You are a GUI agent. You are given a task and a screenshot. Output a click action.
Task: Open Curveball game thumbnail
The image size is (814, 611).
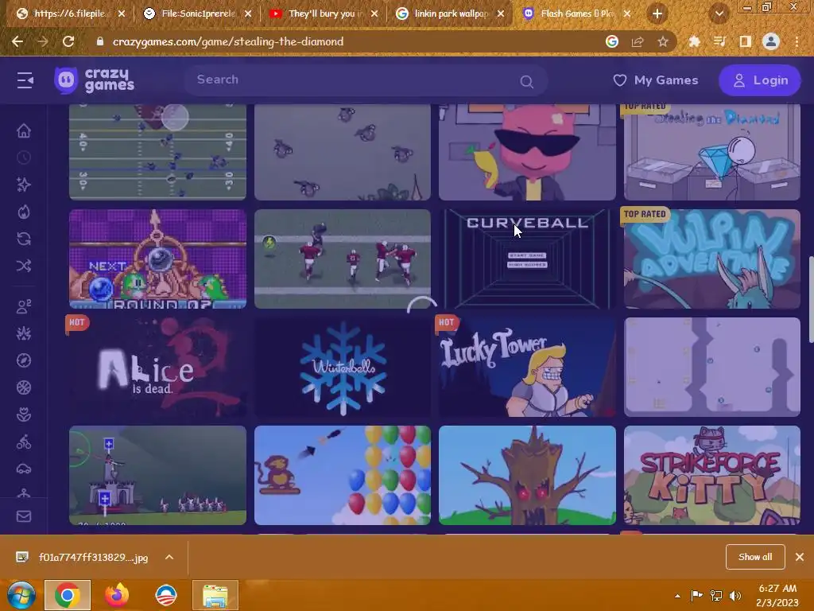[x=527, y=259]
